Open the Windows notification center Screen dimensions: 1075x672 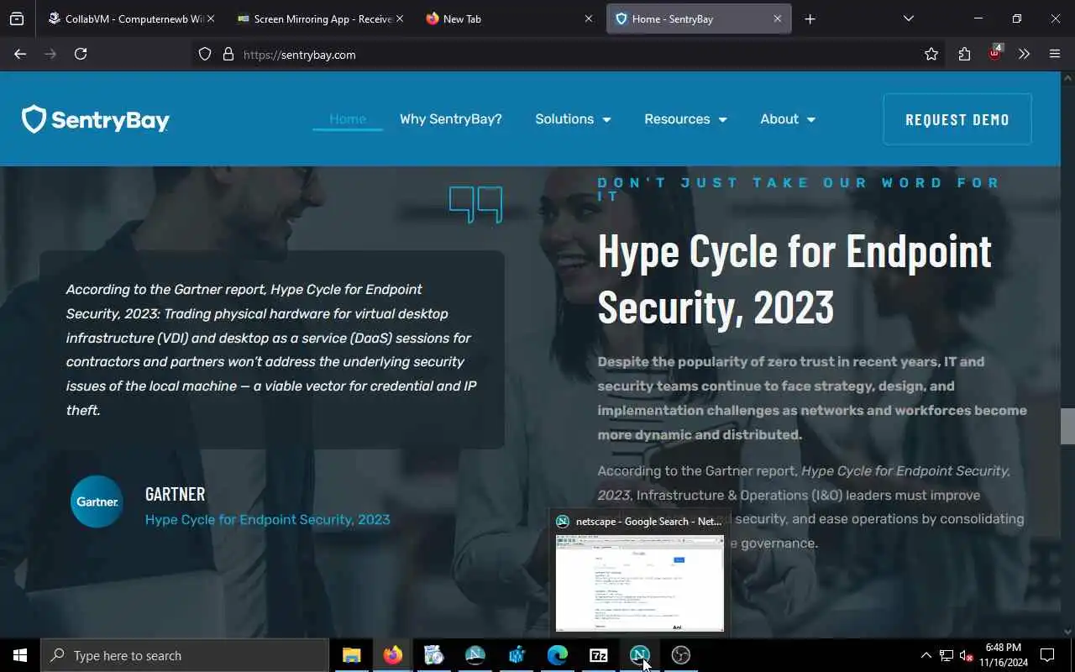coord(1047,655)
